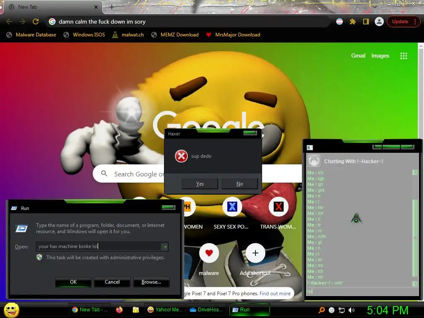Click the Run dialog green title button
The image size is (424, 318).
tap(169, 207)
